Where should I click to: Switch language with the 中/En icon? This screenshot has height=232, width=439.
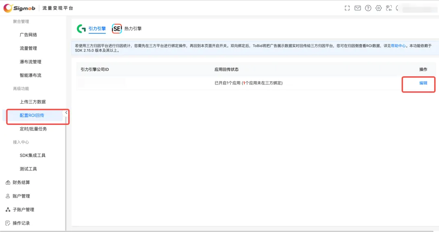coord(389,8)
